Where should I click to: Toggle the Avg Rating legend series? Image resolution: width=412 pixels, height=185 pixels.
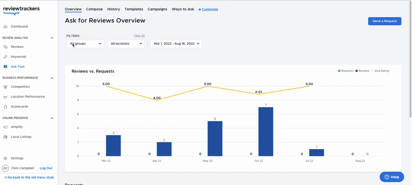click(380, 71)
